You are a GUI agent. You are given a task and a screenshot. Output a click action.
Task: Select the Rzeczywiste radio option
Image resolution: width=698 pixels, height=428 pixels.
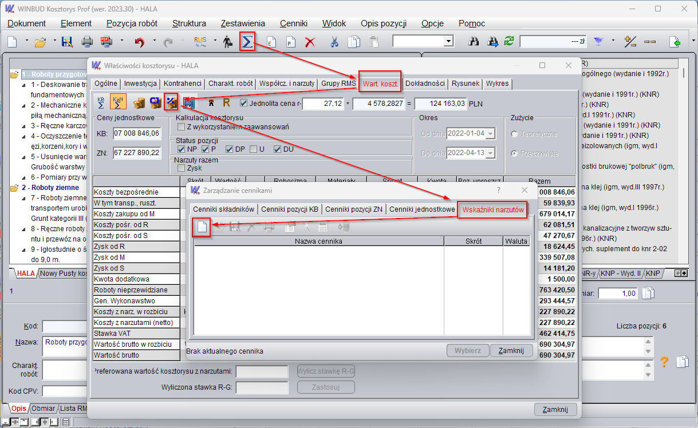point(514,153)
